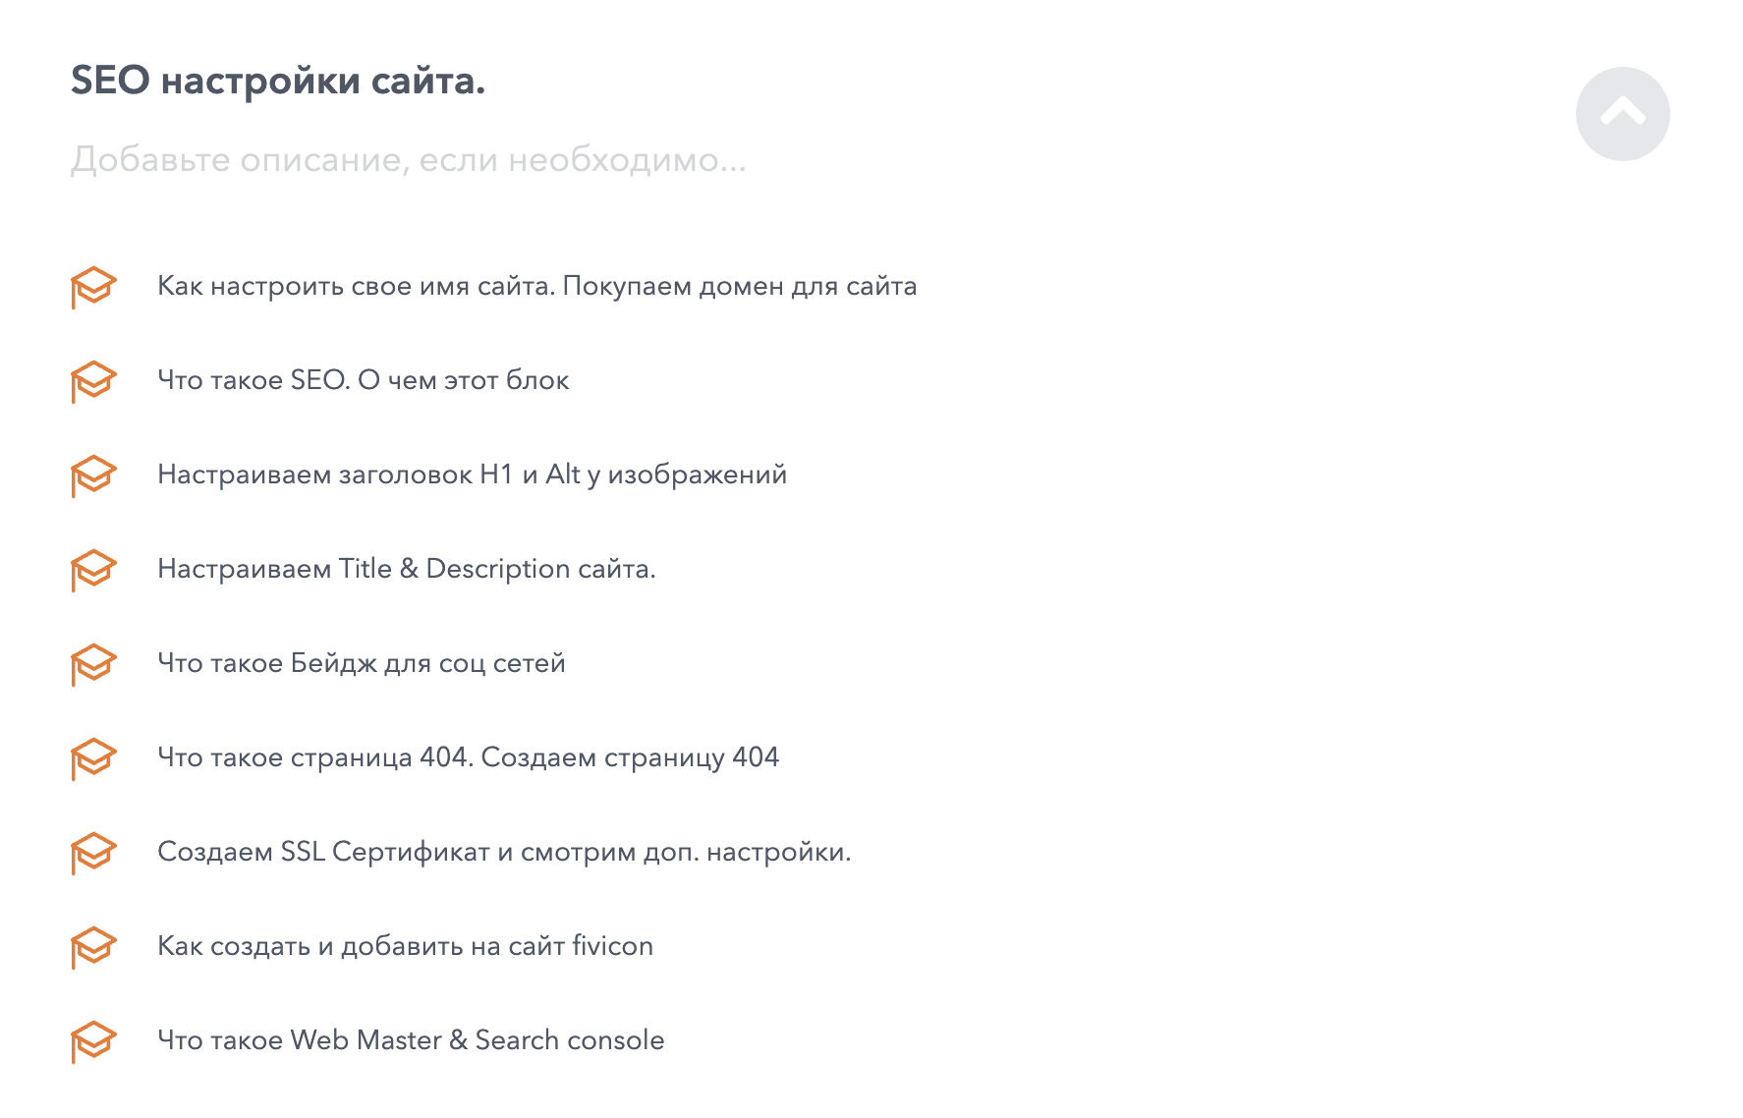The image size is (1743, 1118).
Task: Click graduation cap icon beside Web Master lesson
Action: pyautogui.click(x=93, y=1041)
